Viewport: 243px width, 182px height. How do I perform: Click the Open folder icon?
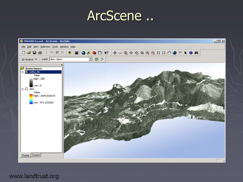click(x=29, y=53)
